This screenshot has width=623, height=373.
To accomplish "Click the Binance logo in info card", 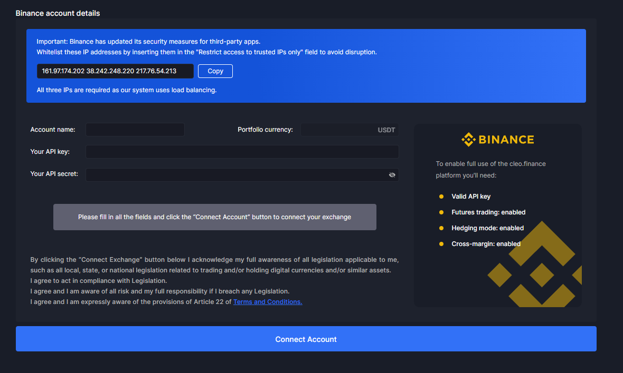I will click(497, 140).
